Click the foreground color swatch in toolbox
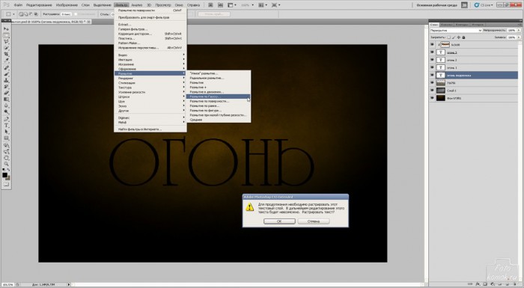This screenshot has width=524, height=288. point(4,175)
